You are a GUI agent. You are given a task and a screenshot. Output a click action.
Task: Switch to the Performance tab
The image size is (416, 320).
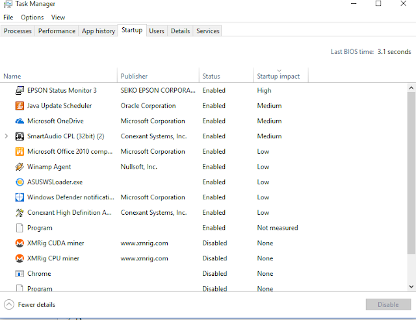tap(57, 31)
